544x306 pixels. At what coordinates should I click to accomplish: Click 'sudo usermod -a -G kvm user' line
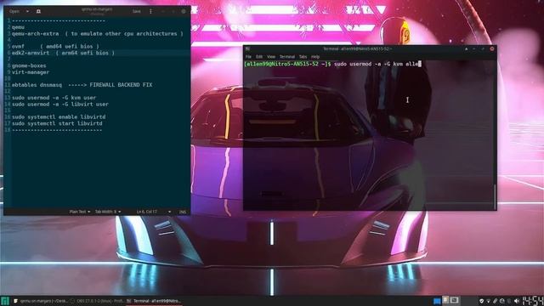coord(54,98)
